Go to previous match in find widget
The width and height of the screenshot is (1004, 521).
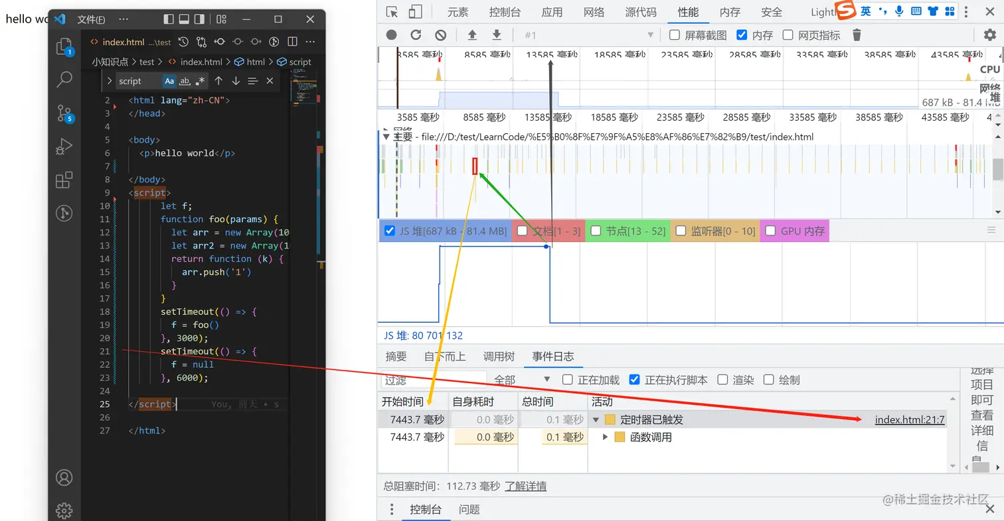pos(218,81)
